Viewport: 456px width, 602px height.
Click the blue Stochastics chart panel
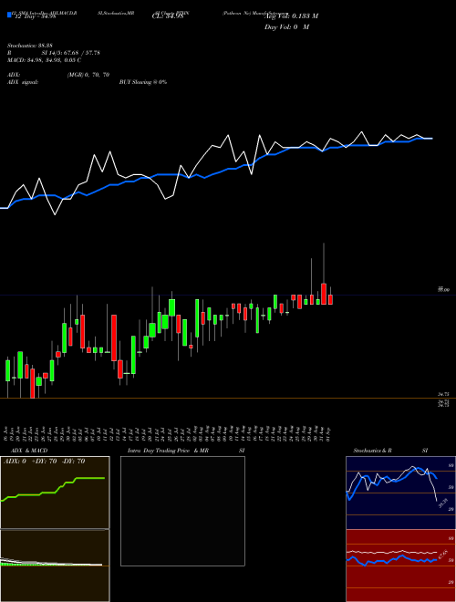tap(400, 493)
